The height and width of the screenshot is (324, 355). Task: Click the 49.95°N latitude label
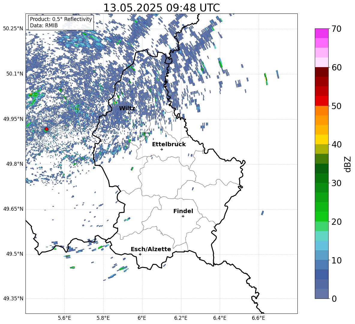tap(13, 119)
